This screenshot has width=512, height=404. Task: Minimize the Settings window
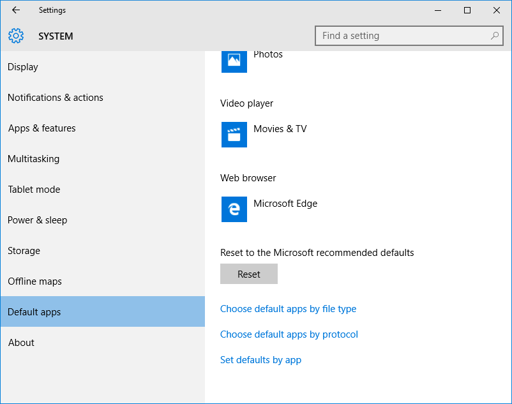[438, 10]
